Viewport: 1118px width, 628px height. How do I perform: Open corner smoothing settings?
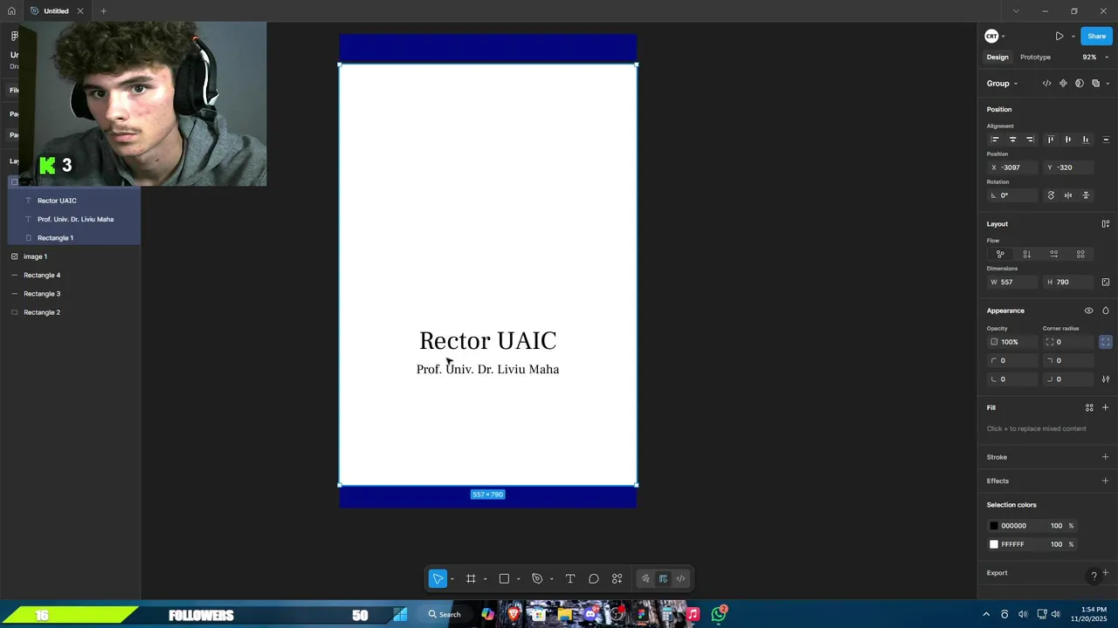1106,379
